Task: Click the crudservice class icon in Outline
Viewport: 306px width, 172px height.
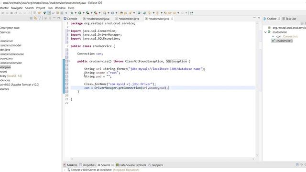Action: tap(269, 32)
